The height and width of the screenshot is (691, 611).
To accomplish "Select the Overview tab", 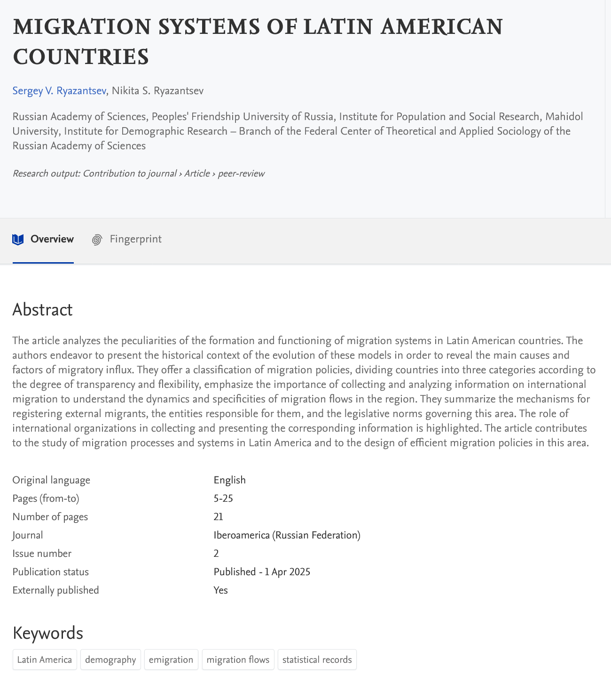I will pos(52,240).
